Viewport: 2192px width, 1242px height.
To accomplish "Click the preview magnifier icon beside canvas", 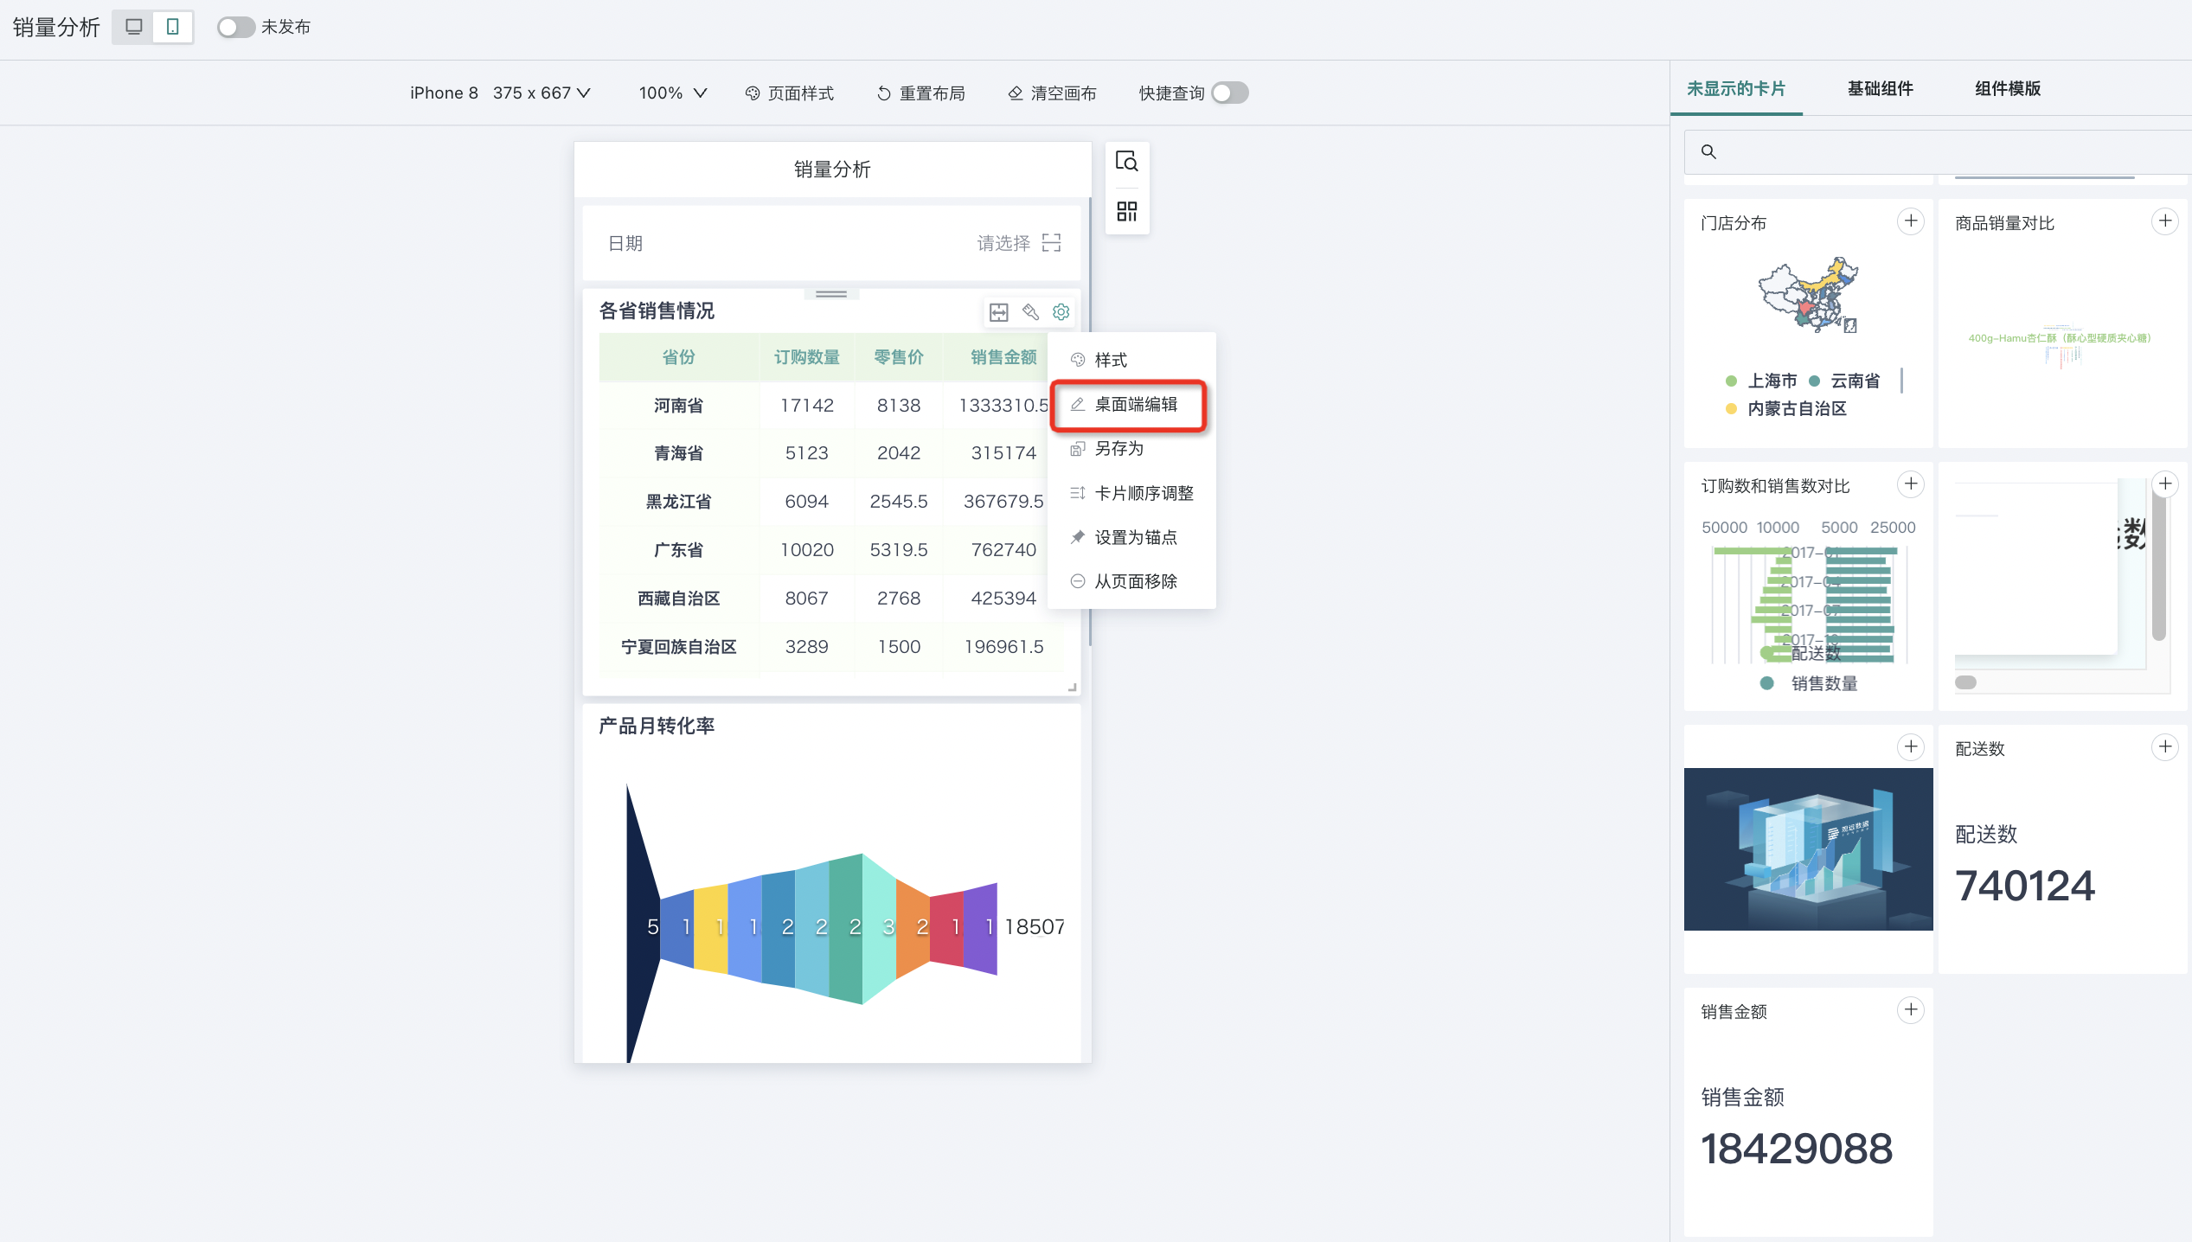I will click(x=1126, y=161).
